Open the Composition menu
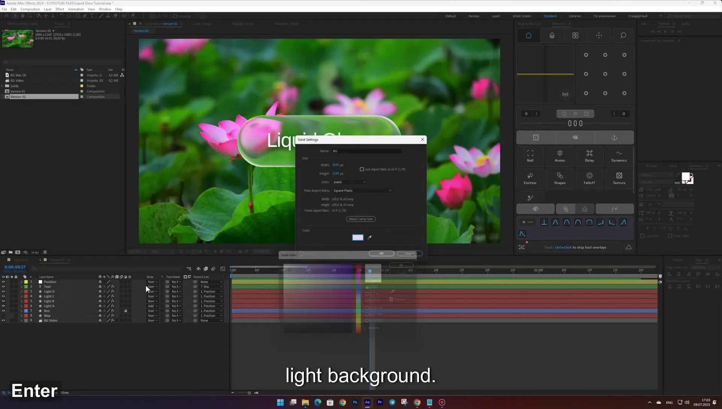 click(30, 9)
